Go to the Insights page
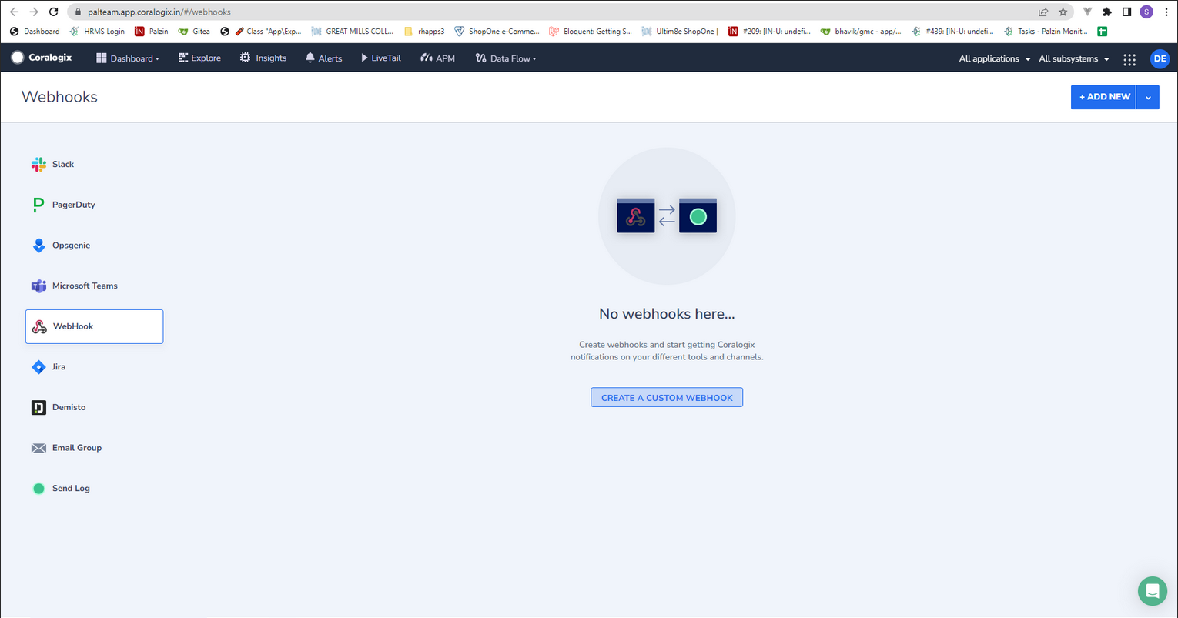 263,58
